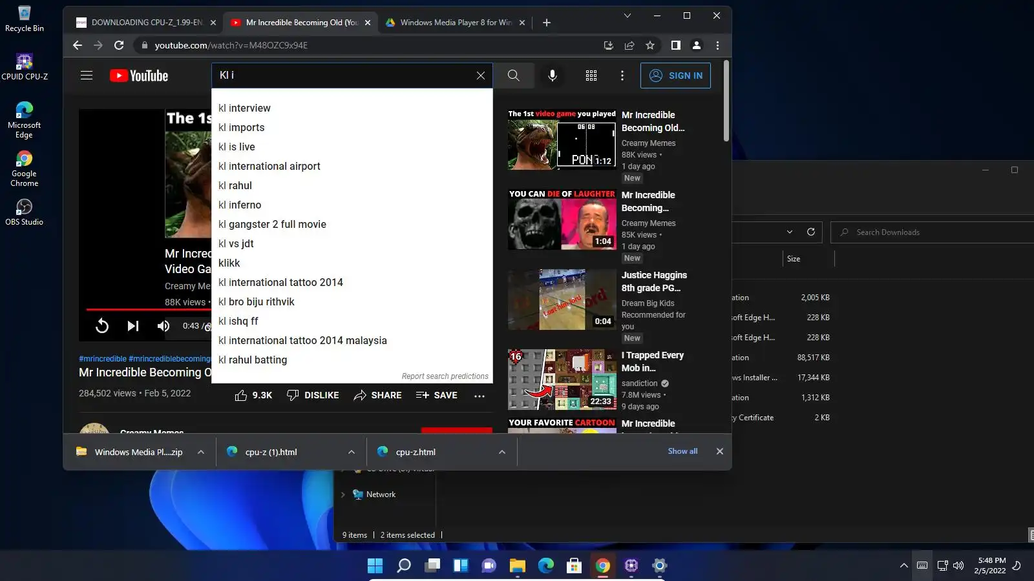
Task: Open the taskbar clock and date
Action: point(991,566)
